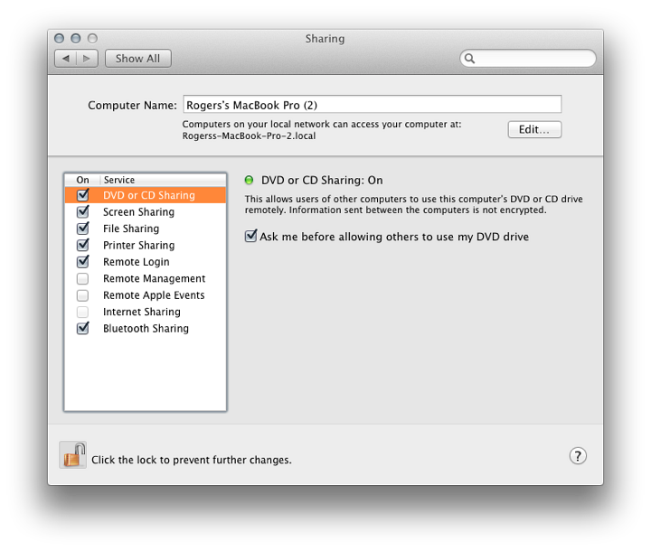Screen dimensions: 651x551
Task: Click the Computer Name text field
Action: (373, 104)
